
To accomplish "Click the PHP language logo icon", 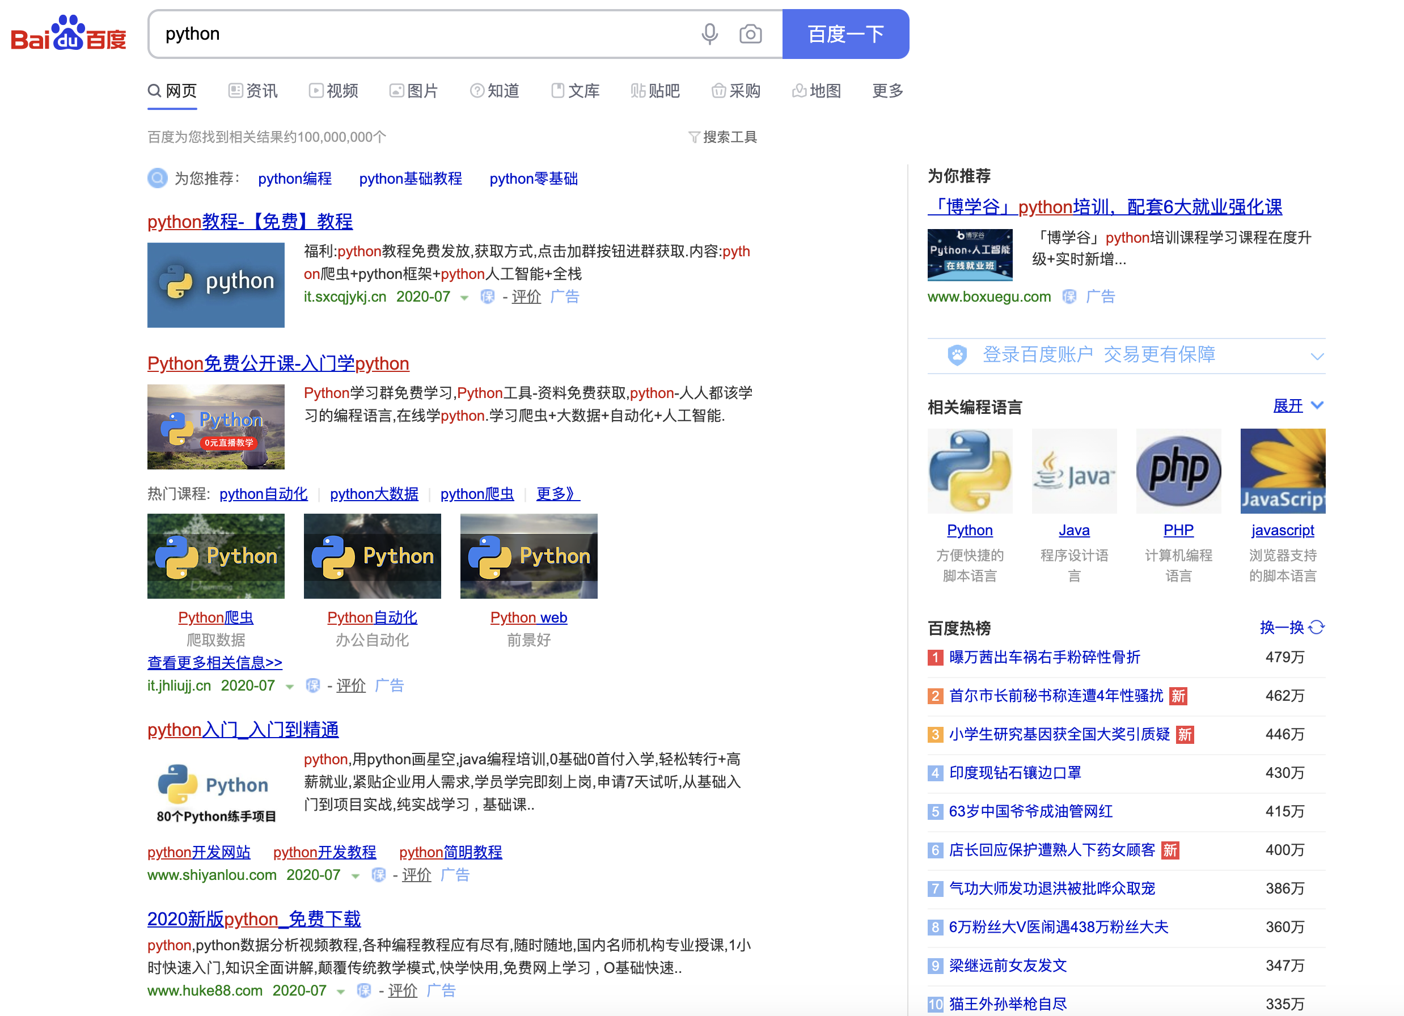I will (1178, 471).
